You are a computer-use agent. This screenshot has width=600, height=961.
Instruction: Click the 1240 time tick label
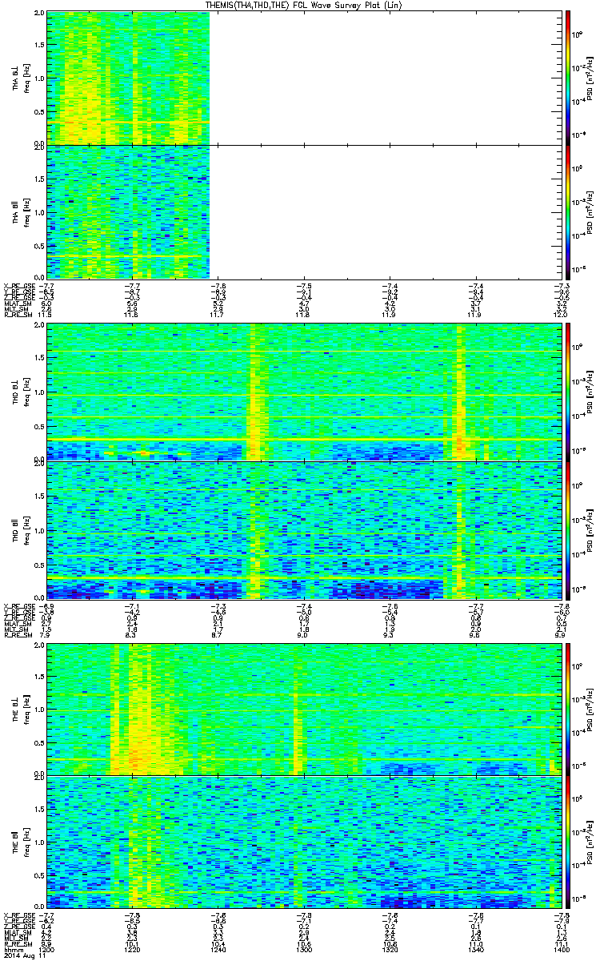218,949
